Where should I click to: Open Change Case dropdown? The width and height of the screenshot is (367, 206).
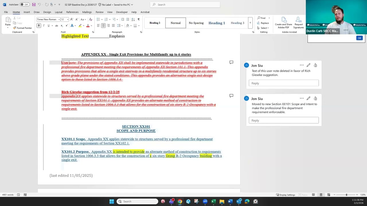[x=83, y=19]
